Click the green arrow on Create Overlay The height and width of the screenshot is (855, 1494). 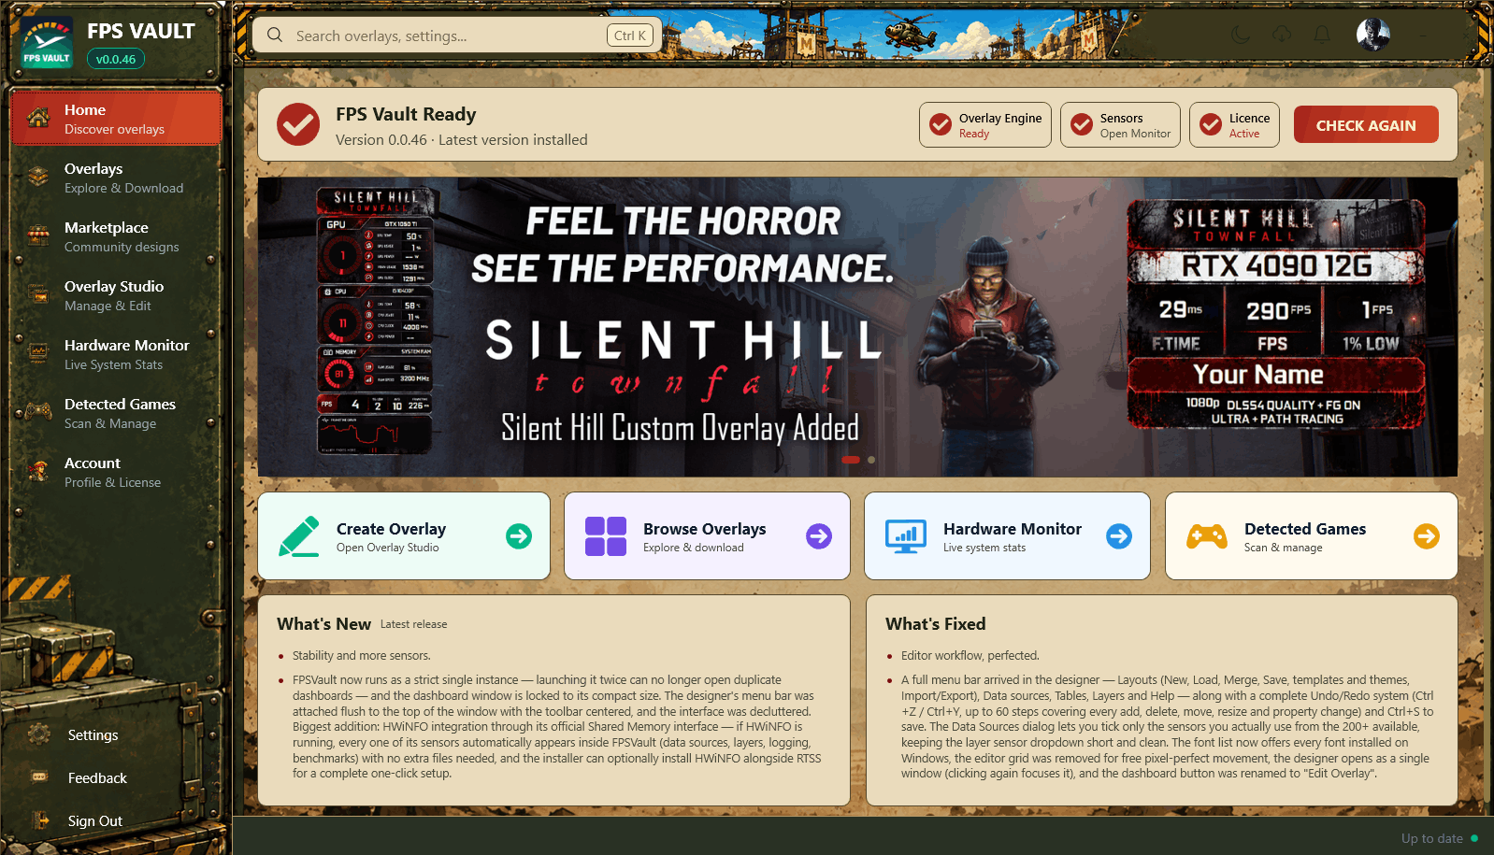(x=519, y=536)
